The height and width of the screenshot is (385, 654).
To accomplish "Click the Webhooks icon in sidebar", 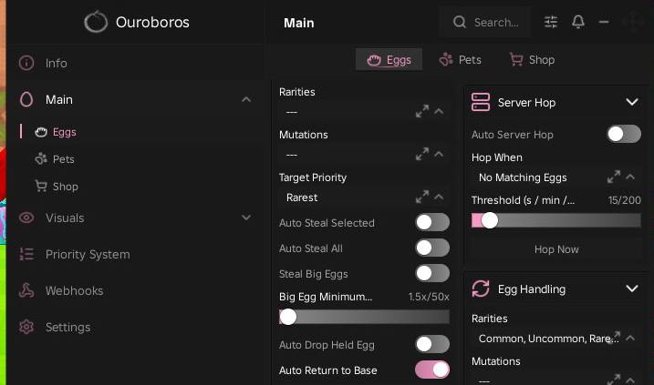I will [x=26, y=290].
